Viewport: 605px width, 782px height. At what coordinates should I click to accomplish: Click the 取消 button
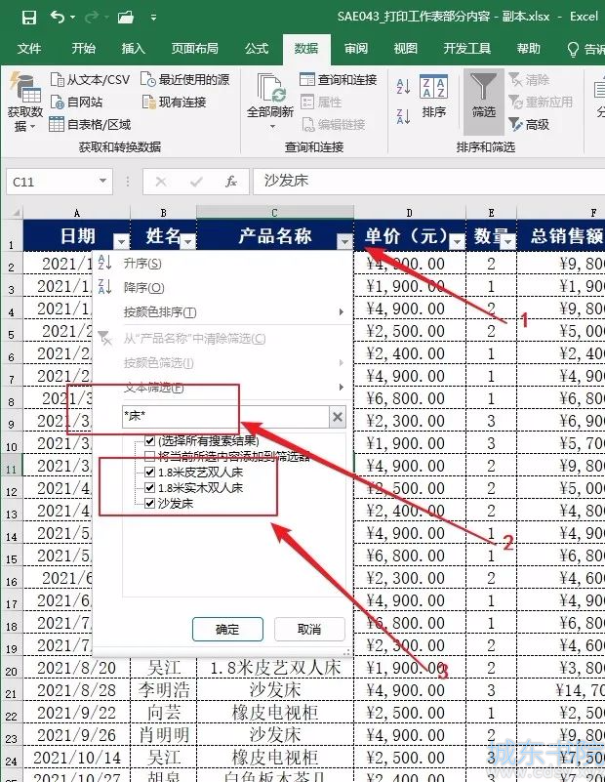coord(309,630)
